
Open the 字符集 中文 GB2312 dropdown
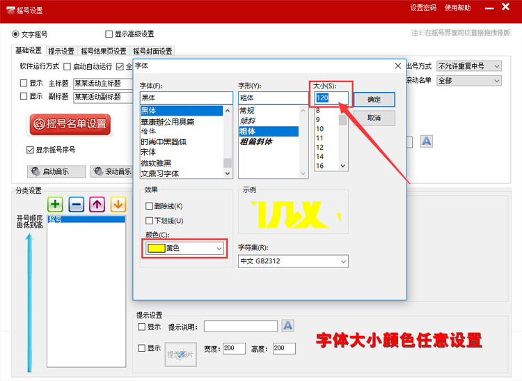pyautogui.click(x=292, y=261)
